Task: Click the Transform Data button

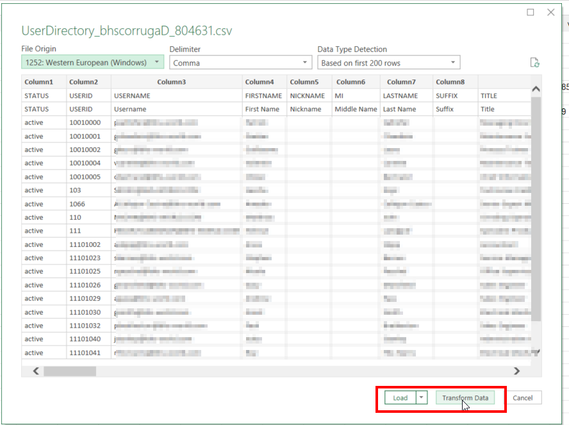Action: 465,398
